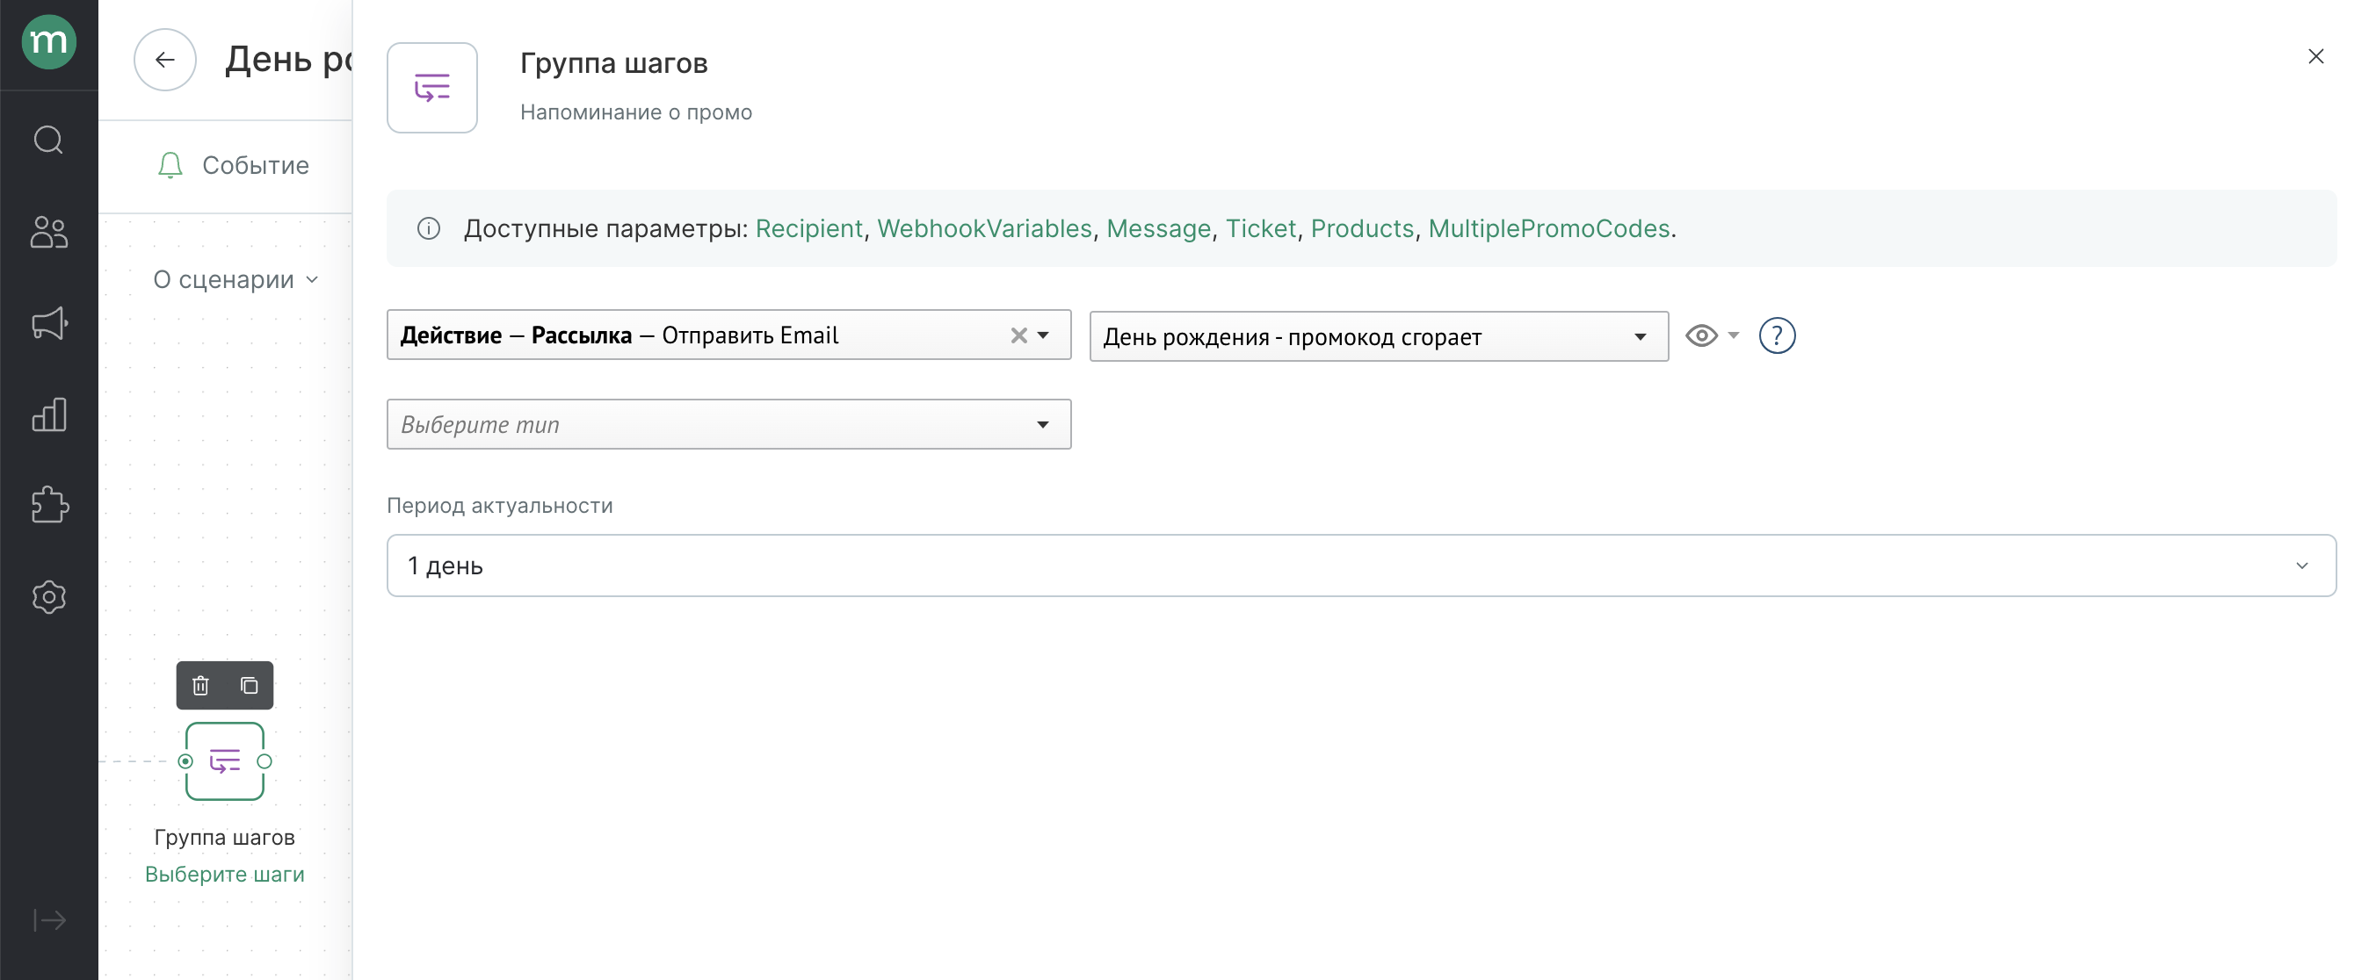
Task: Open campaigns via megaphone icon
Action: (x=48, y=322)
